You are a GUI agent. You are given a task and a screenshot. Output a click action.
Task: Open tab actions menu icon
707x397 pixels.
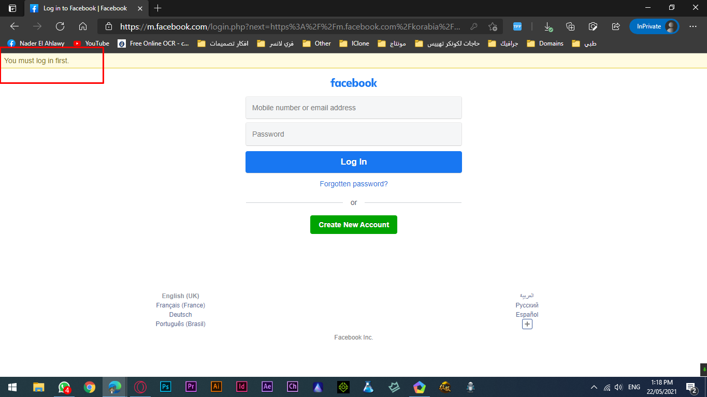(x=12, y=8)
